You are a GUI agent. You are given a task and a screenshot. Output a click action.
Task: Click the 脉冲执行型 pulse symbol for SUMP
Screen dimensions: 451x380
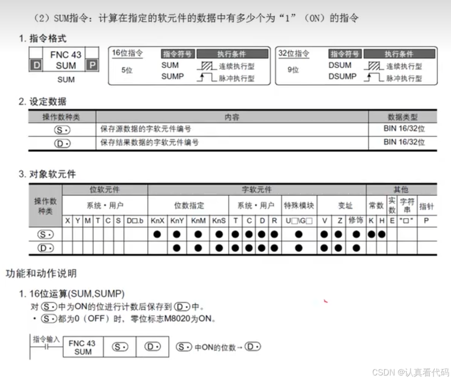coord(207,77)
